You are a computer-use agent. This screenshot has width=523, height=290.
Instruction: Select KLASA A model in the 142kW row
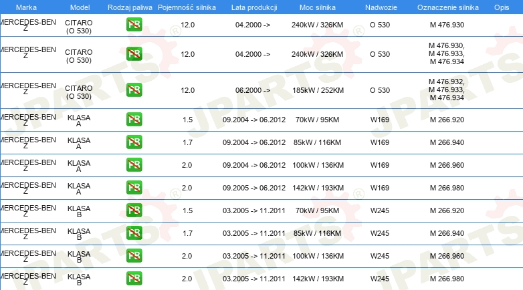79,188
